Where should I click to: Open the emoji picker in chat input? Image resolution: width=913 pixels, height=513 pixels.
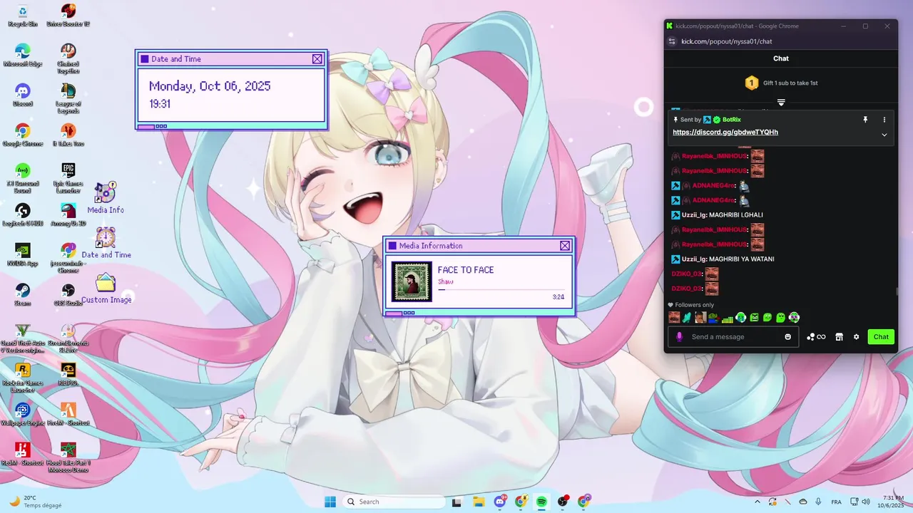[x=788, y=337]
